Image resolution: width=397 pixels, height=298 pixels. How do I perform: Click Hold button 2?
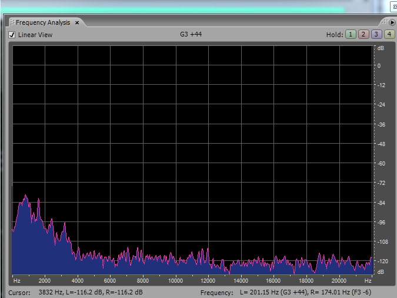pyautogui.click(x=363, y=35)
